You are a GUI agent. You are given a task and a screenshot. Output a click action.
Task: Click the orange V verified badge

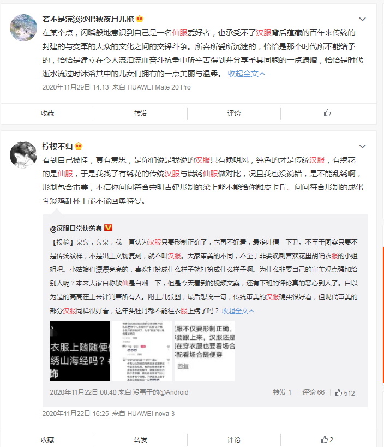[108, 228]
